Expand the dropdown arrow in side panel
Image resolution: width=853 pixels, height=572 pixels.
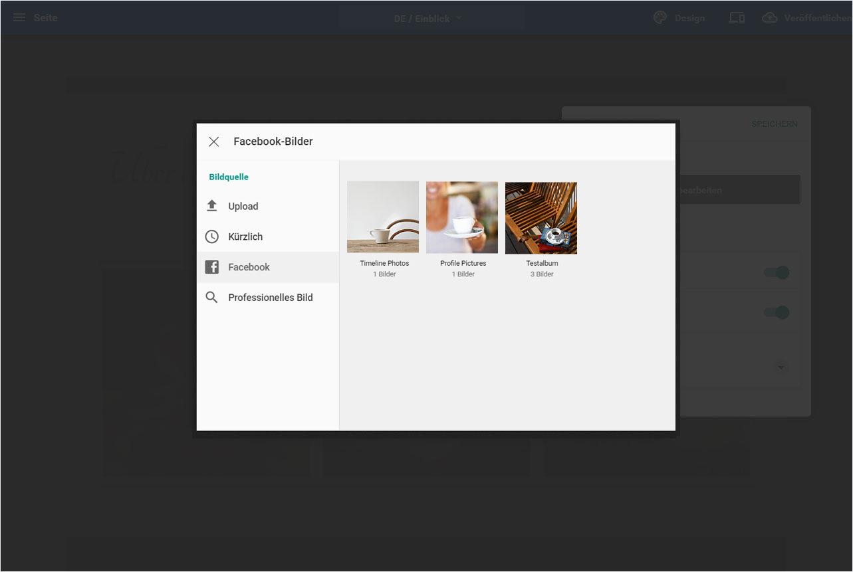(x=781, y=367)
